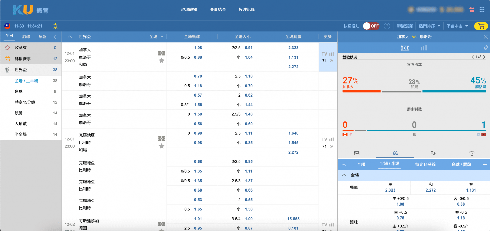Add more bet type tabs plus
This screenshot has width=490, height=231.
(x=485, y=165)
